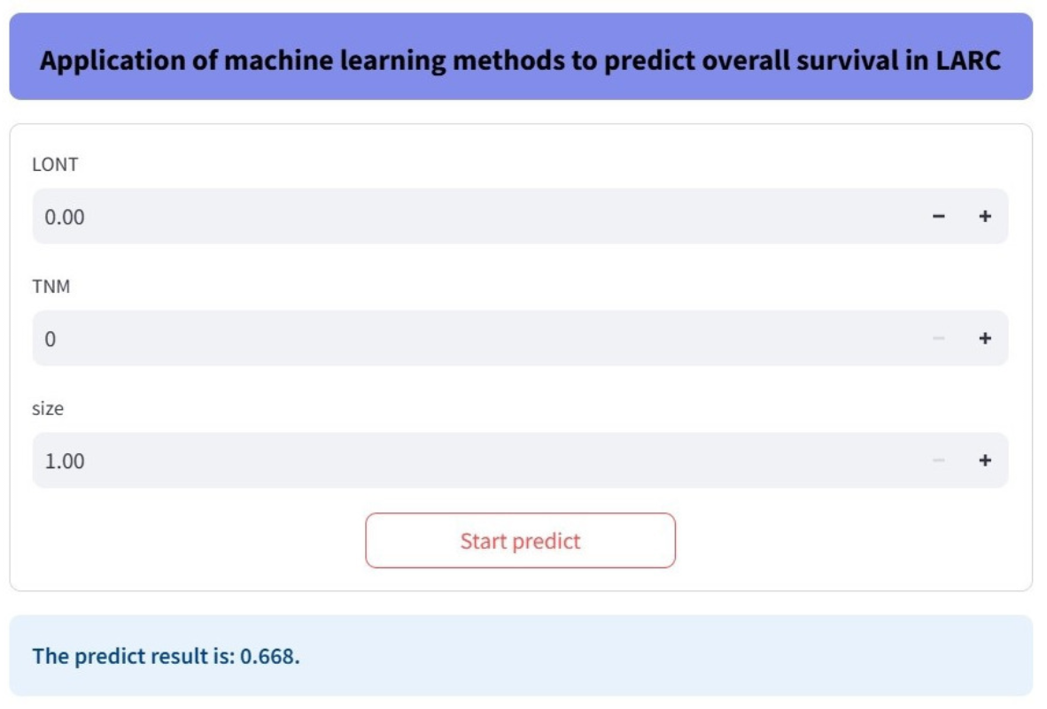Click the LONT field label
This screenshot has height=709, width=1047.
pyautogui.click(x=55, y=164)
